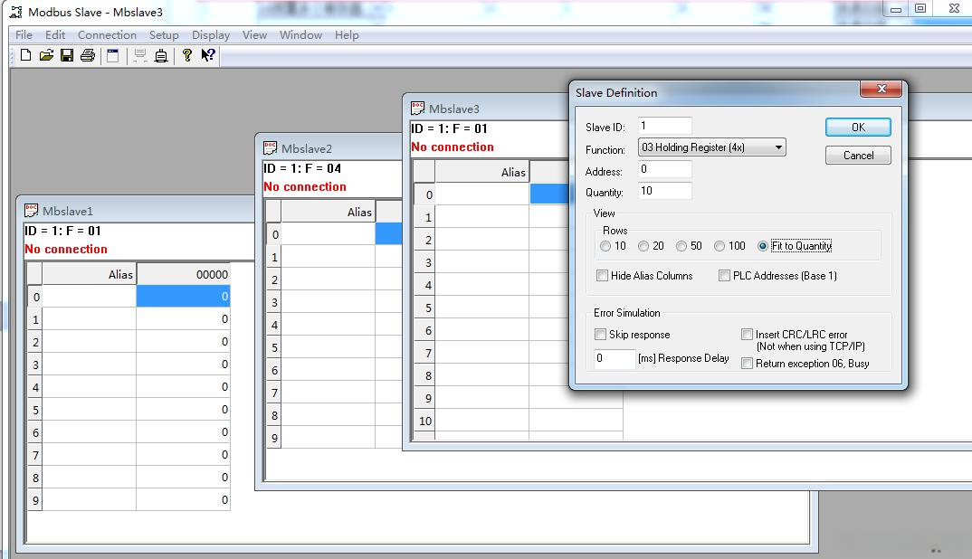The width and height of the screenshot is (972, 559).
Task: Click the Mbslave3 document icon
Action: [418, 109]
